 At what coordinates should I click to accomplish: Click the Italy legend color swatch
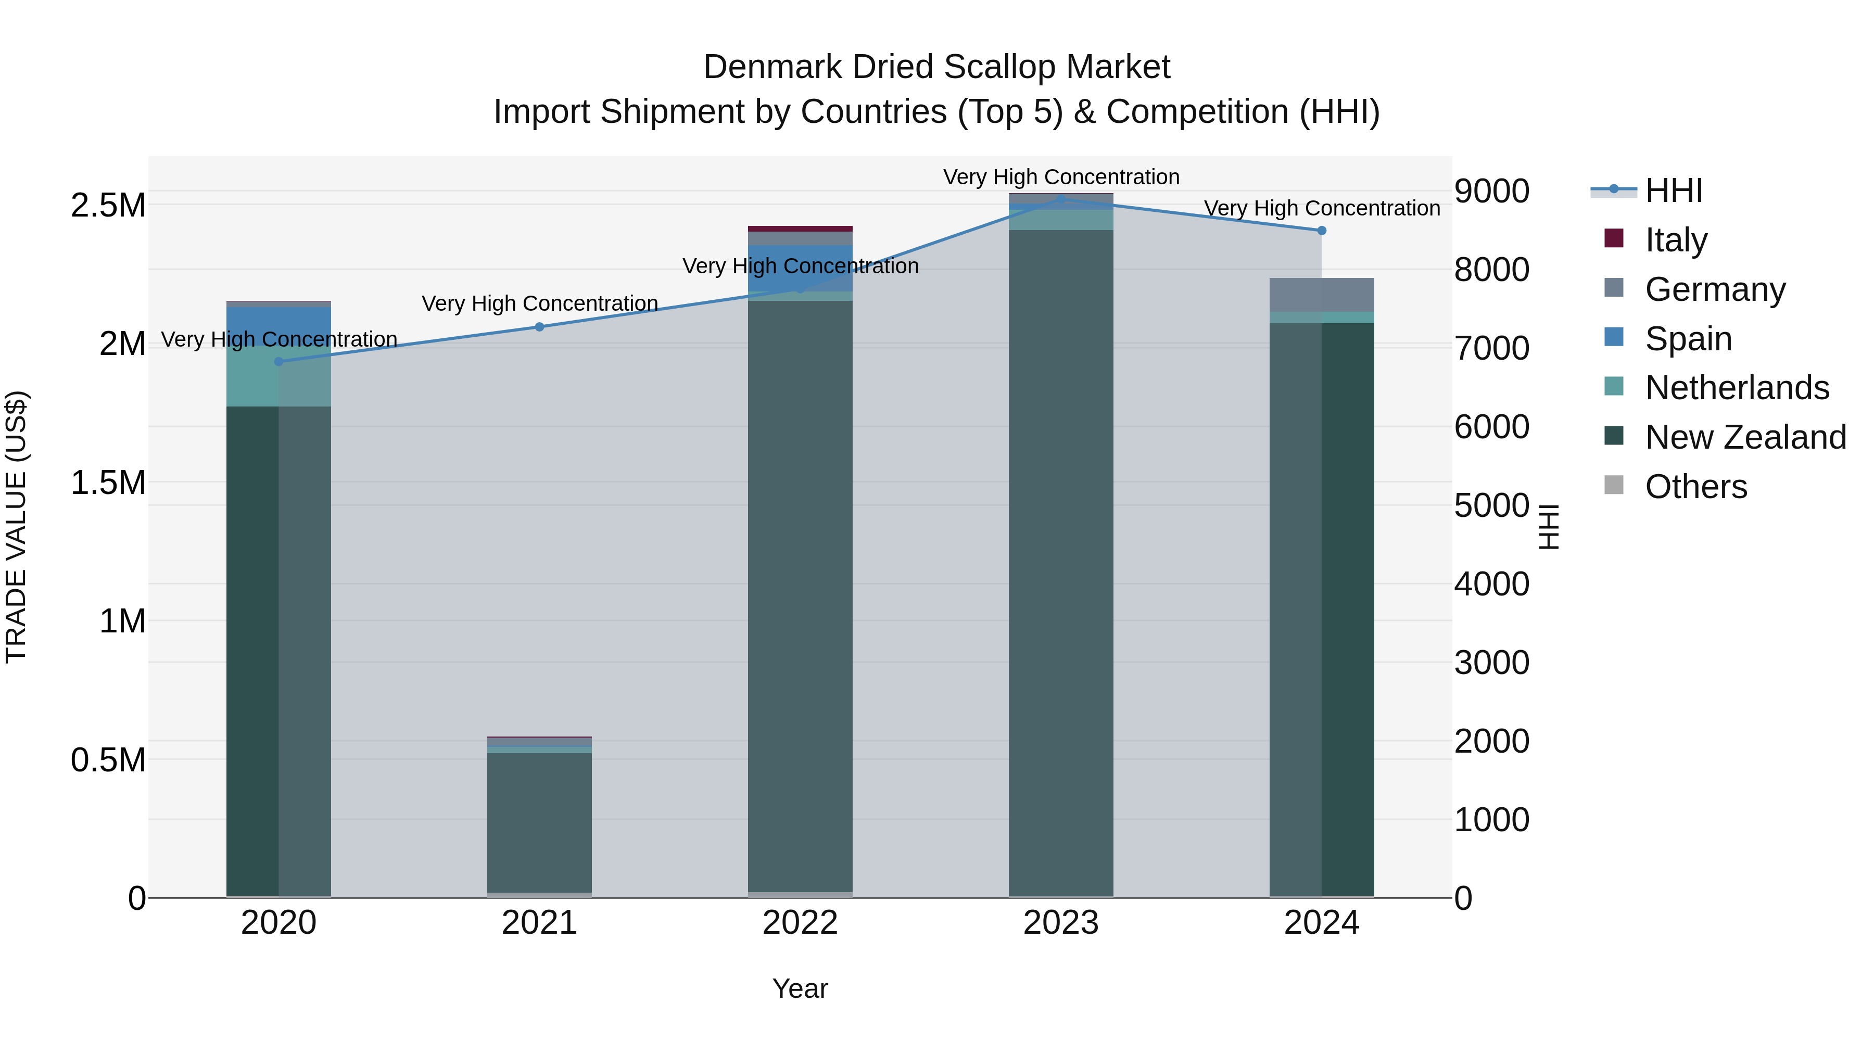(1614, 238)
